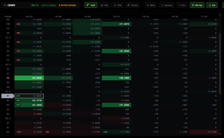224x138 pixels.
Task: Click the 09/25 expiration column header
Action: 29,16
